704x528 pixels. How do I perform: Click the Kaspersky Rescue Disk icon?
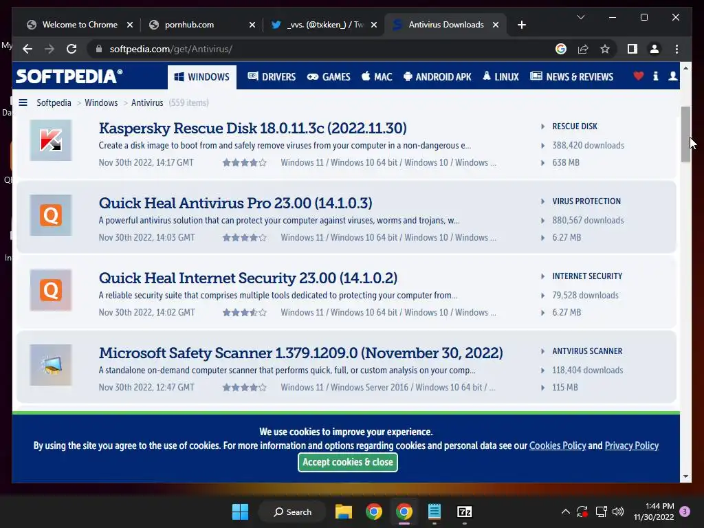point(51,140)
